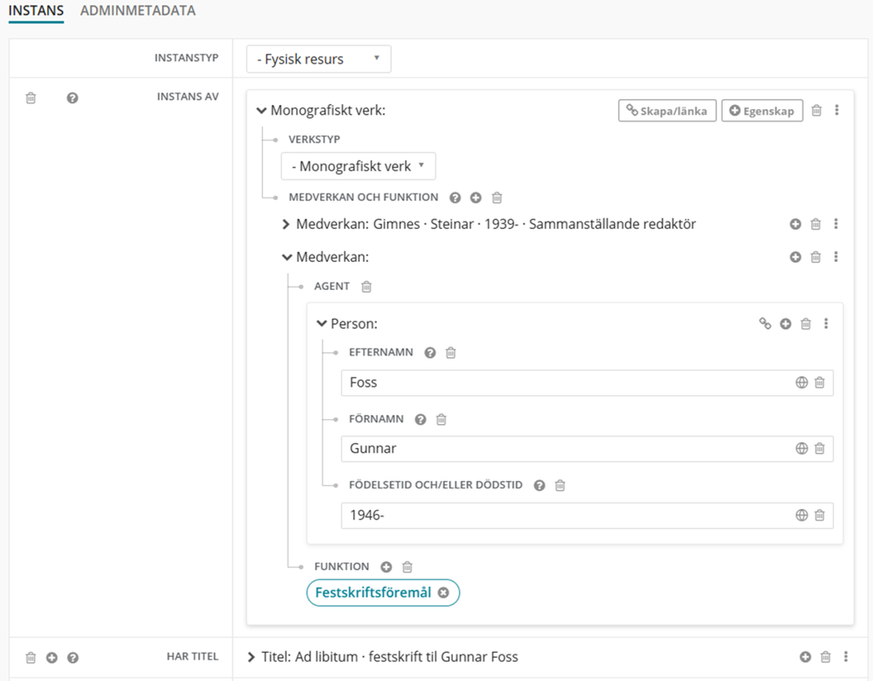873x681 pixels.
Task: Add a property to Person
Action: tap(785, 324)
